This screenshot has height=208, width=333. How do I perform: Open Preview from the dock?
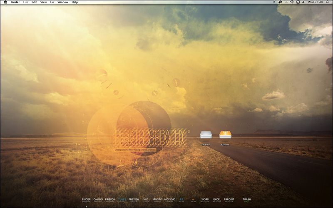(134, 200)
